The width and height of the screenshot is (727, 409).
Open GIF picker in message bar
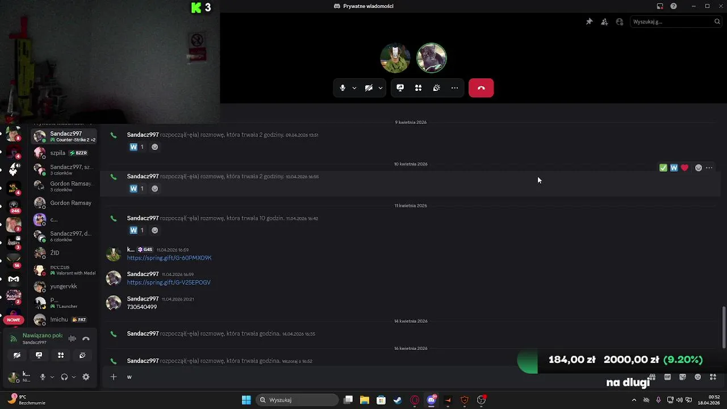click(x=668, y=377)
